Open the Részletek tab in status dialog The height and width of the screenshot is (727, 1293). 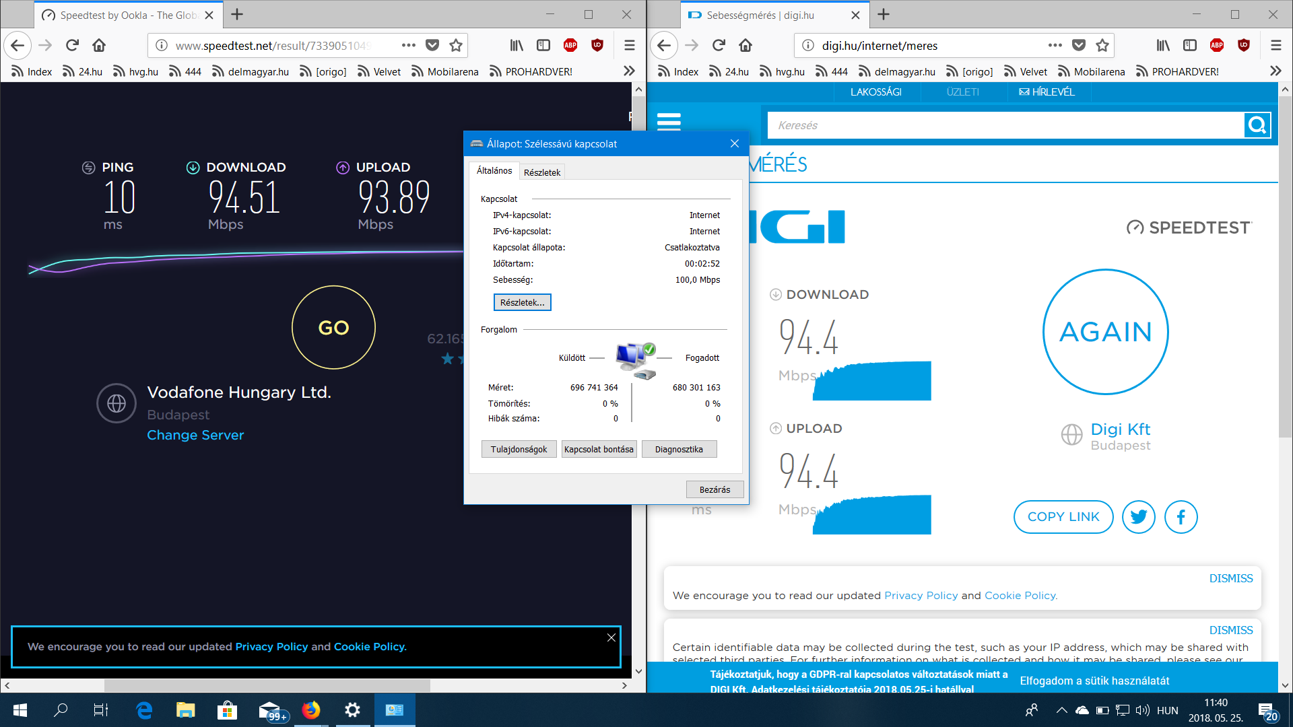coord(542,172)
